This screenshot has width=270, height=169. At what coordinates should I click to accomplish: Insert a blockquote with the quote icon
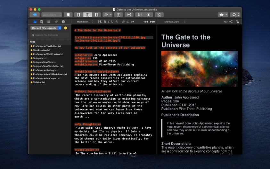(133, 22)
